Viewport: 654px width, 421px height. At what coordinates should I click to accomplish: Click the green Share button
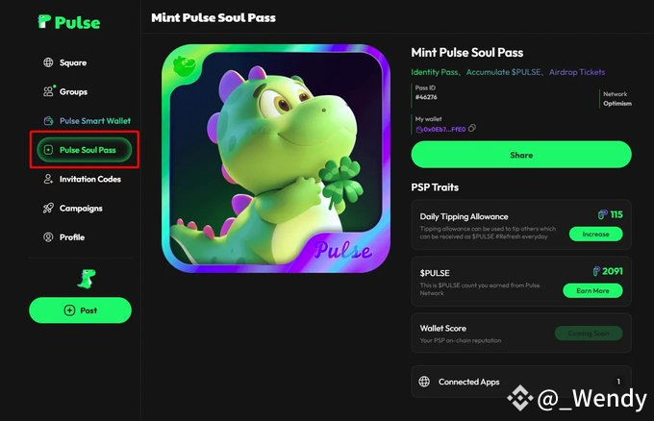[x=521, y=155]
